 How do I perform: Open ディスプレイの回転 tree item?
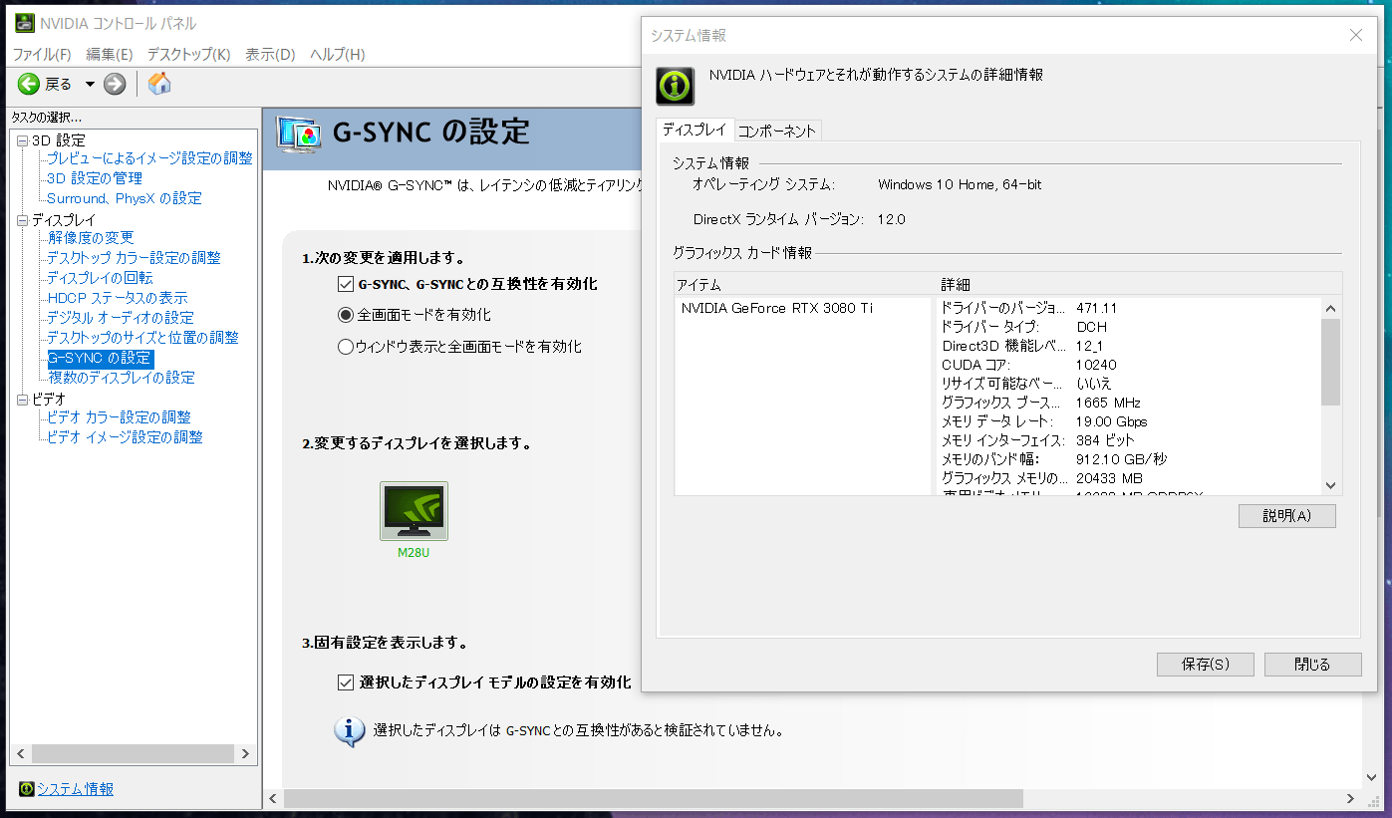click(101, 278)
